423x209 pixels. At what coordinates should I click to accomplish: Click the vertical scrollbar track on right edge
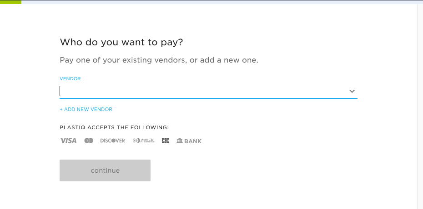click(420, 107)
